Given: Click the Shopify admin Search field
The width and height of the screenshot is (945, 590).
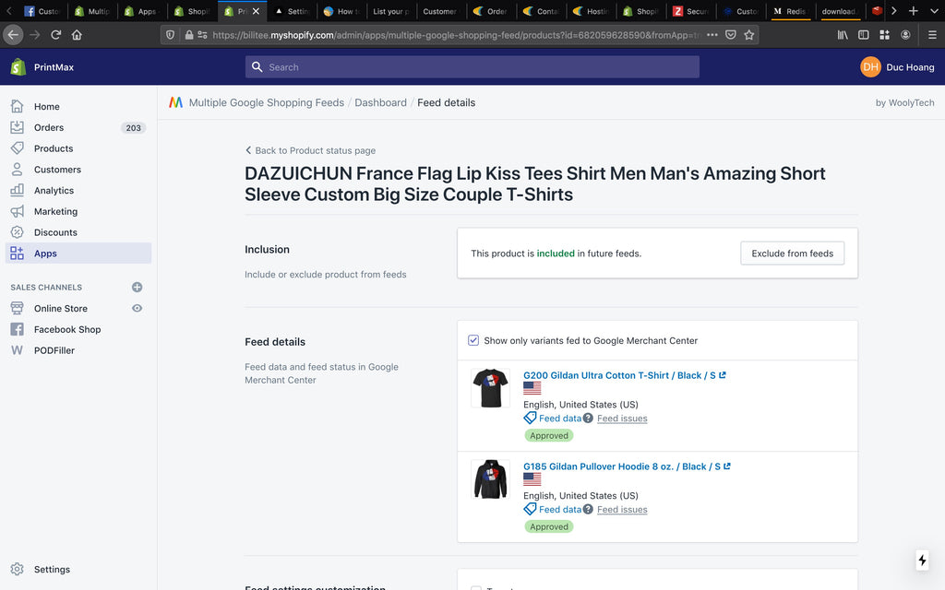Looking at the screenshot, I should coord(472,66).
